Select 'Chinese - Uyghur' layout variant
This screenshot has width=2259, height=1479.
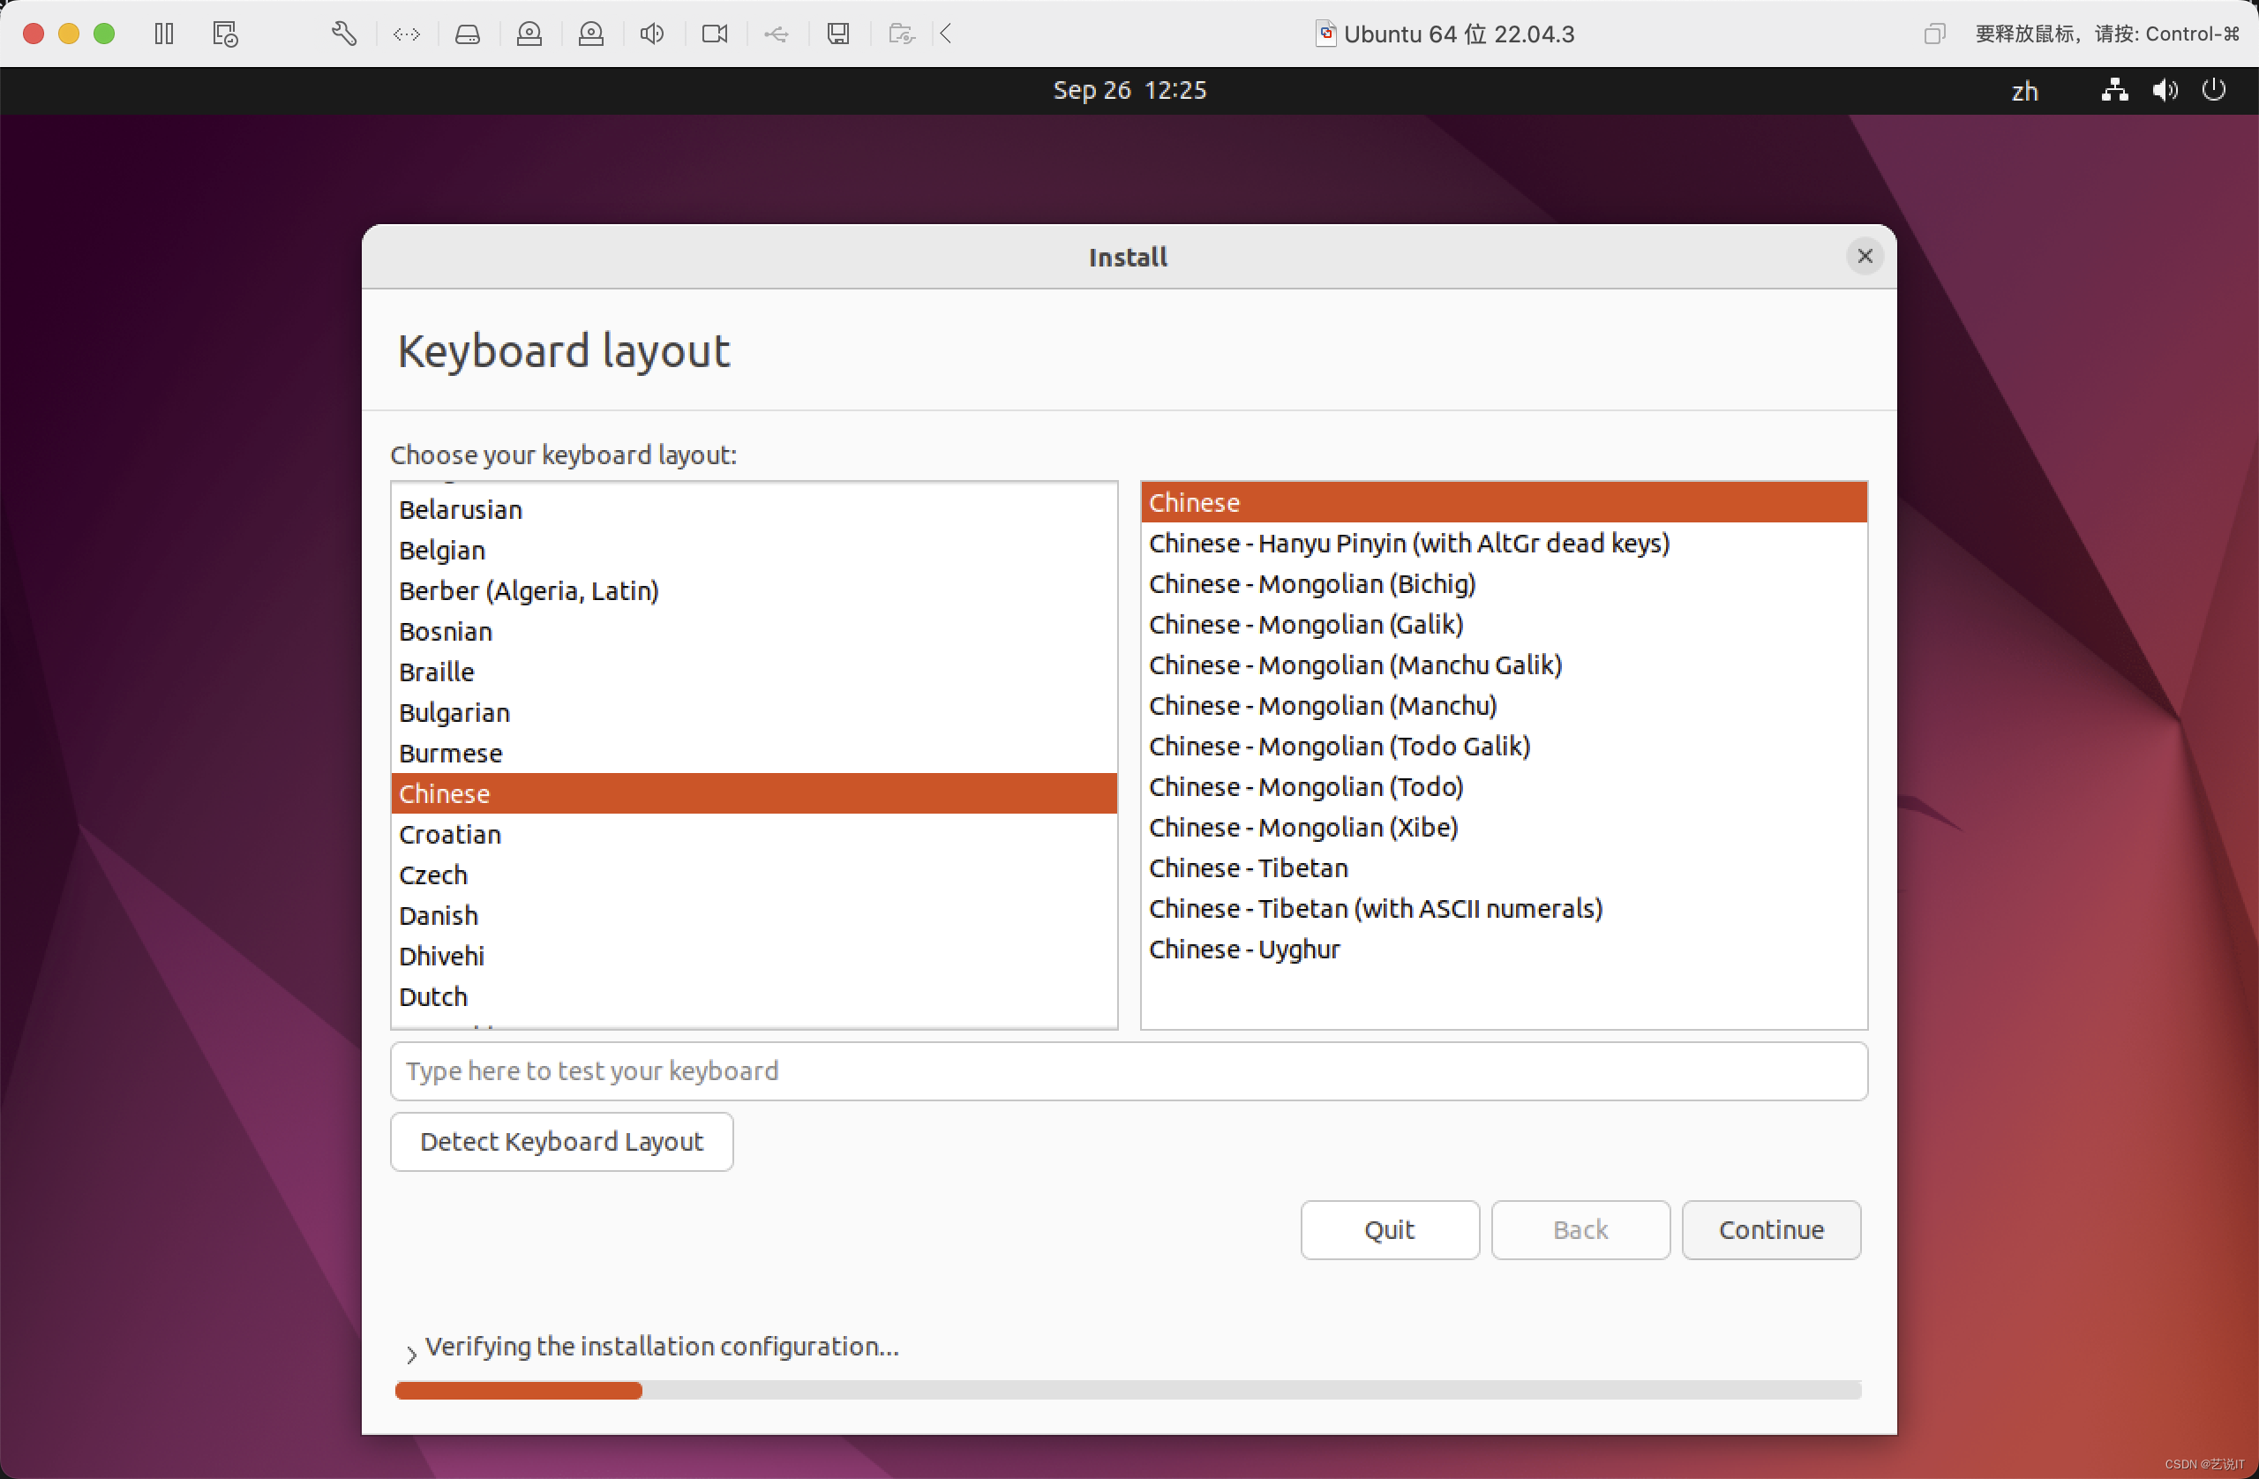(x=1244, y=948)
